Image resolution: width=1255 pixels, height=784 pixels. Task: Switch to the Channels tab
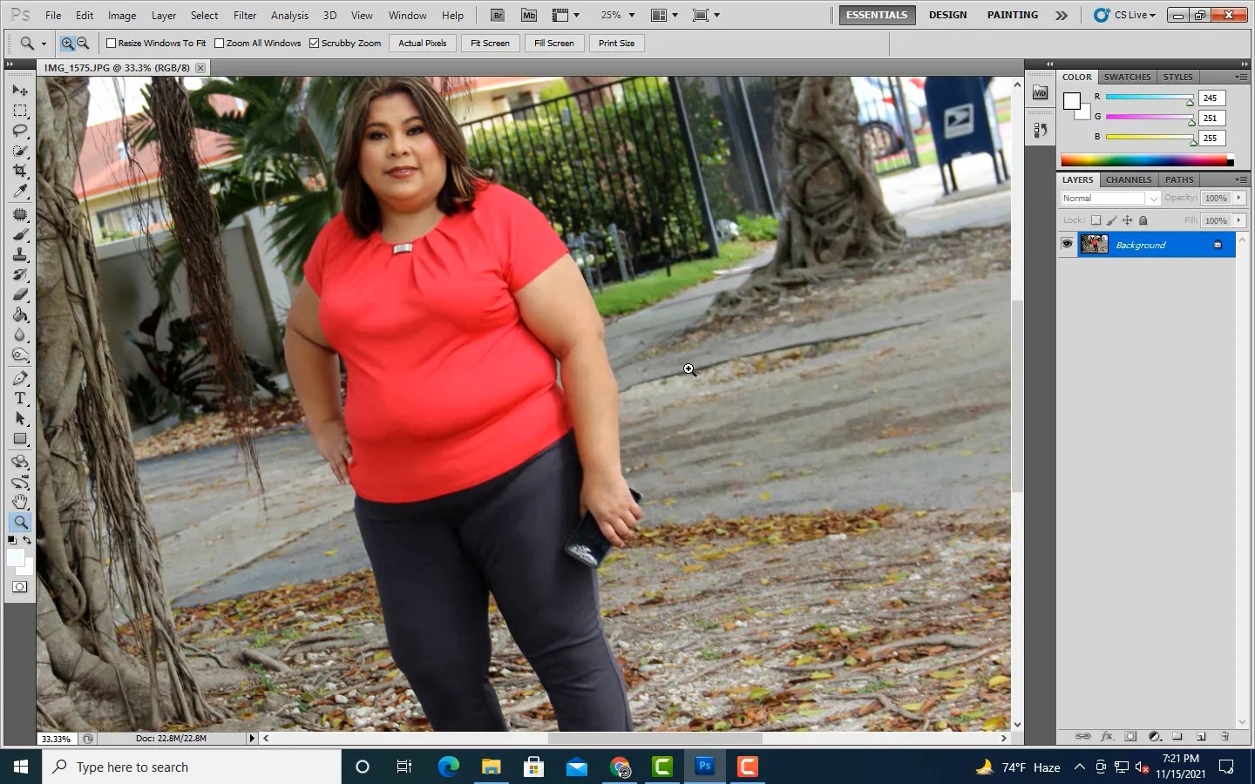coord(1129,179)
